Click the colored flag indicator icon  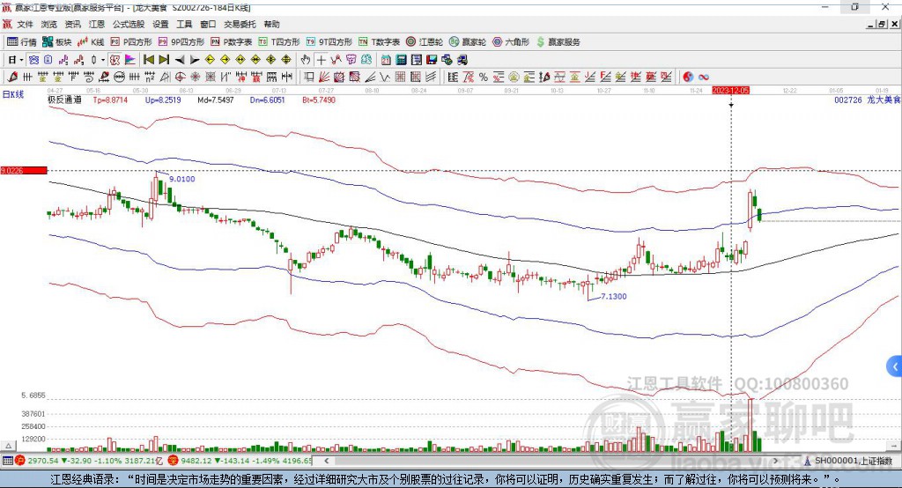[130, 60]
